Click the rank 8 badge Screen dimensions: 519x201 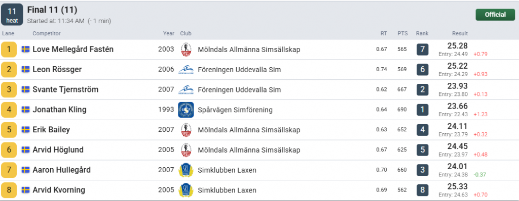(x=422, y=190)
